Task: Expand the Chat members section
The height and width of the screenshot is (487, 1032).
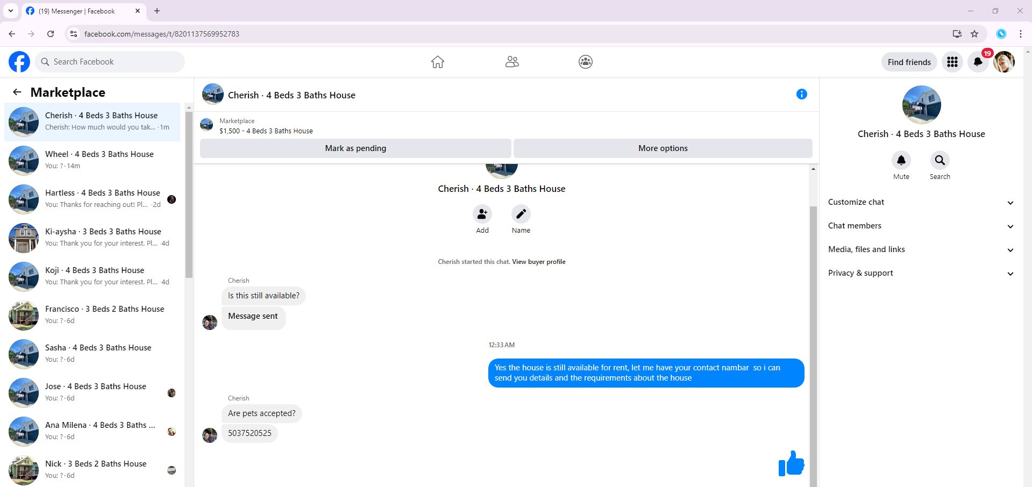Action: pyautogui.click(x=921, y=226)
